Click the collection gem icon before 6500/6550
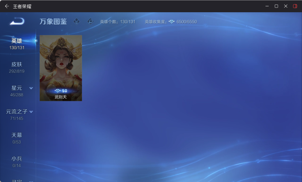 coord(171,22)
